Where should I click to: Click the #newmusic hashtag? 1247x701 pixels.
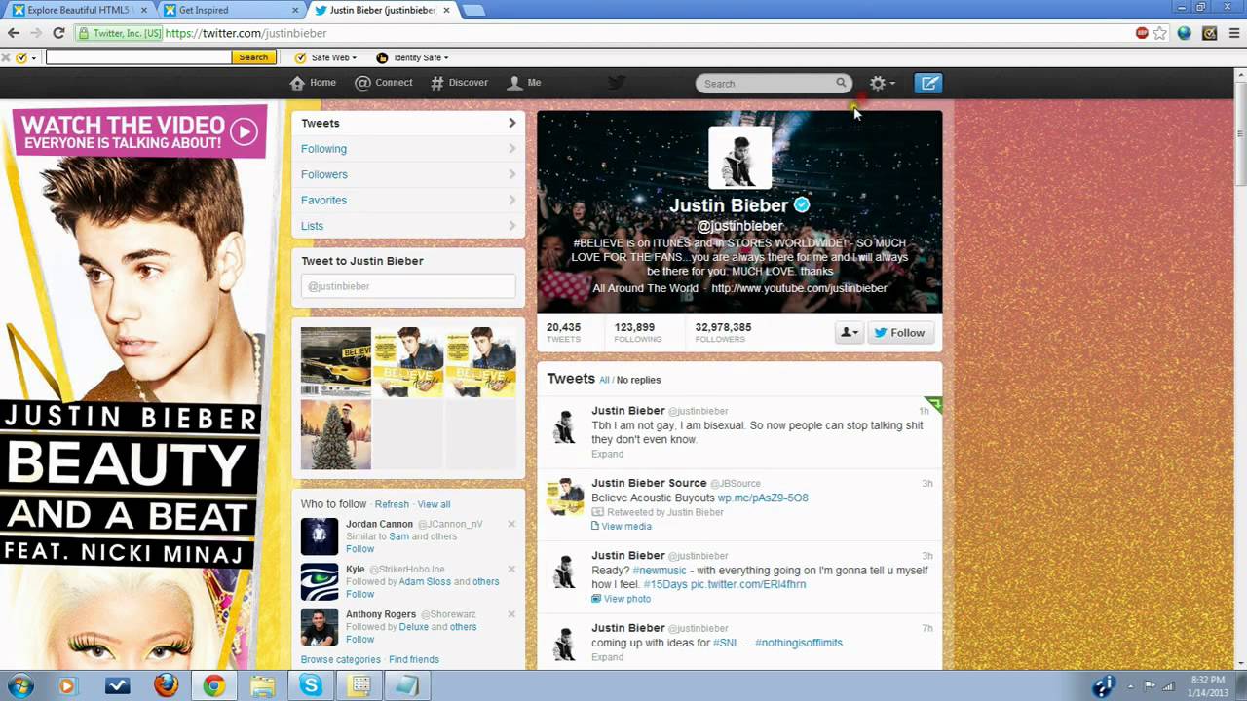660,570
